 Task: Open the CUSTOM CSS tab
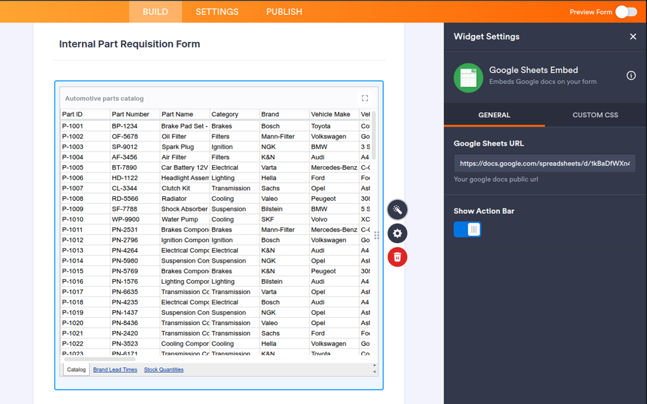point(595,115)
